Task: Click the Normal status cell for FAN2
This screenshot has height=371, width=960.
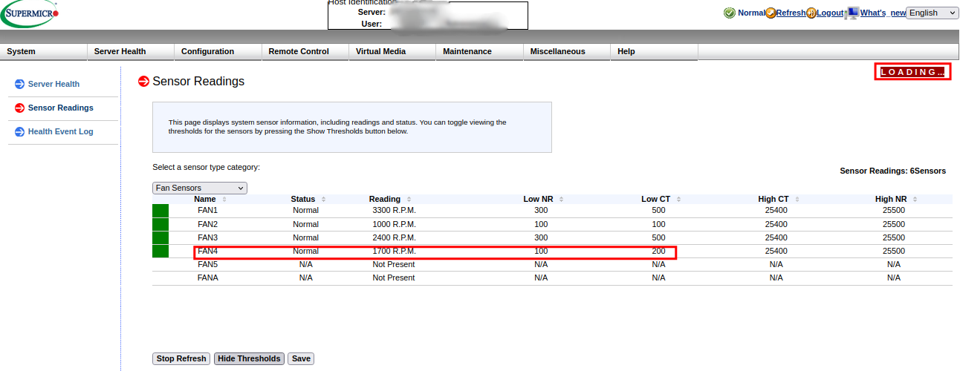Action: [305, 224]
